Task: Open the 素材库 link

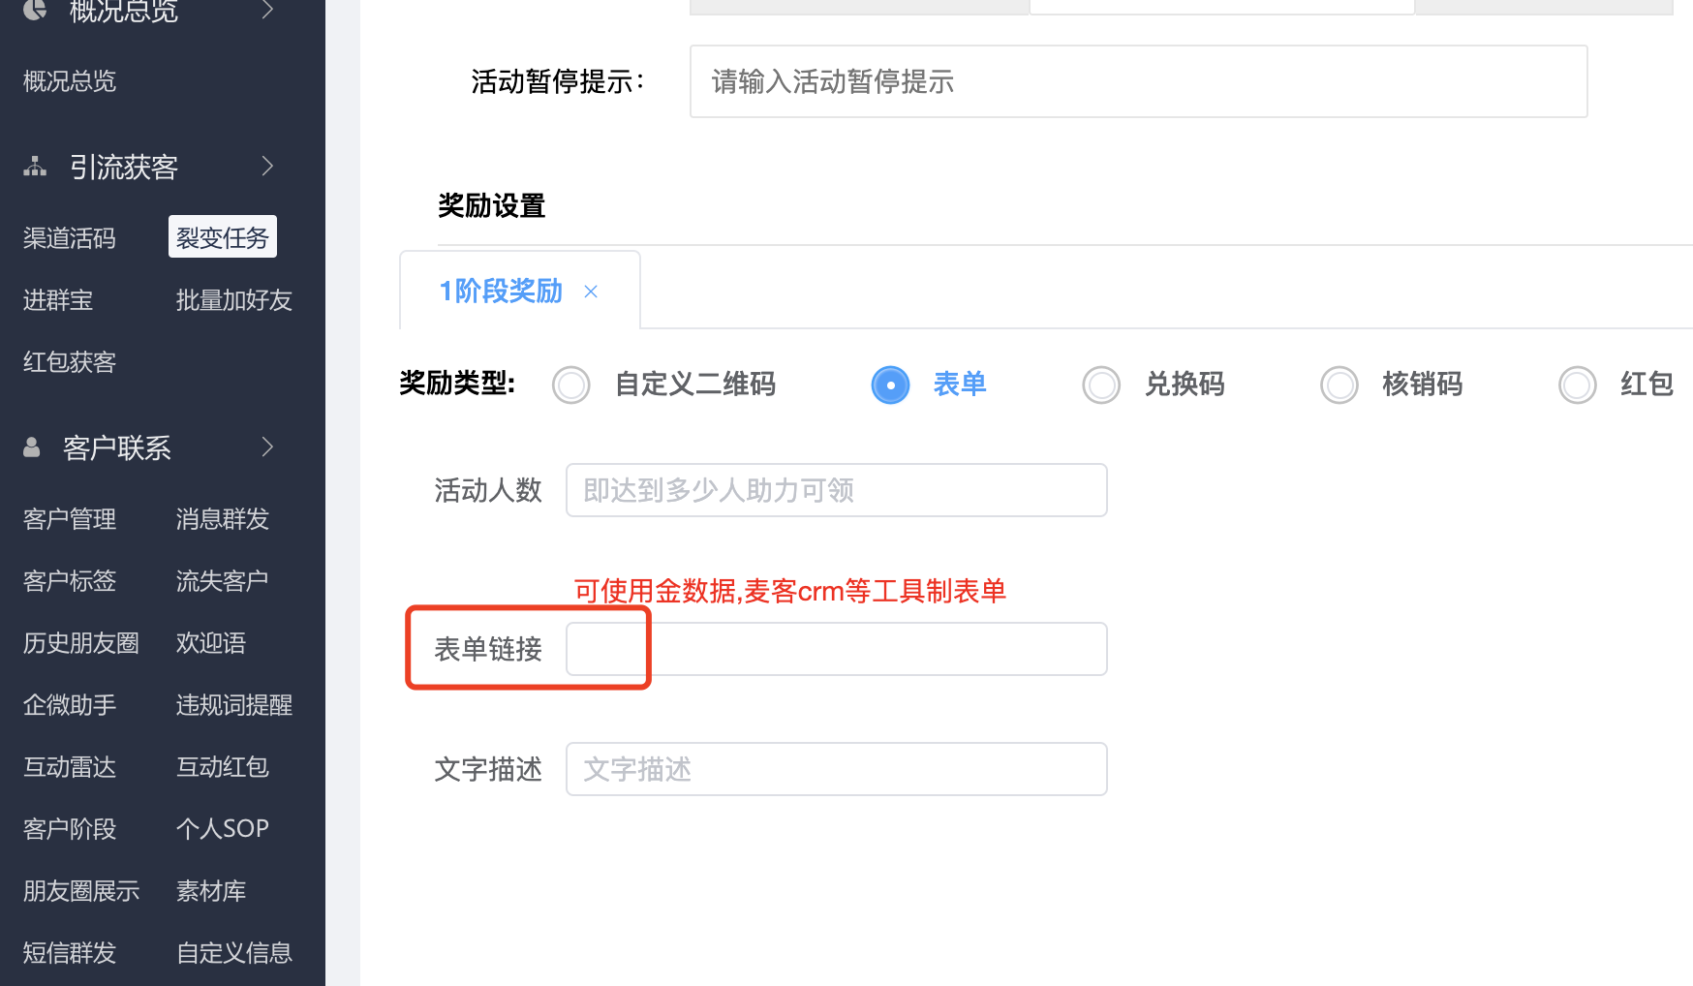Action: [211, 891]
